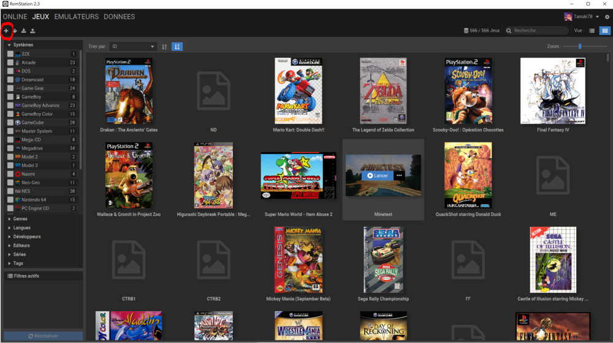This screenshot has width=613, height=343.
Task: Select the ND placeholder game tile
Action: pos(213,91)
